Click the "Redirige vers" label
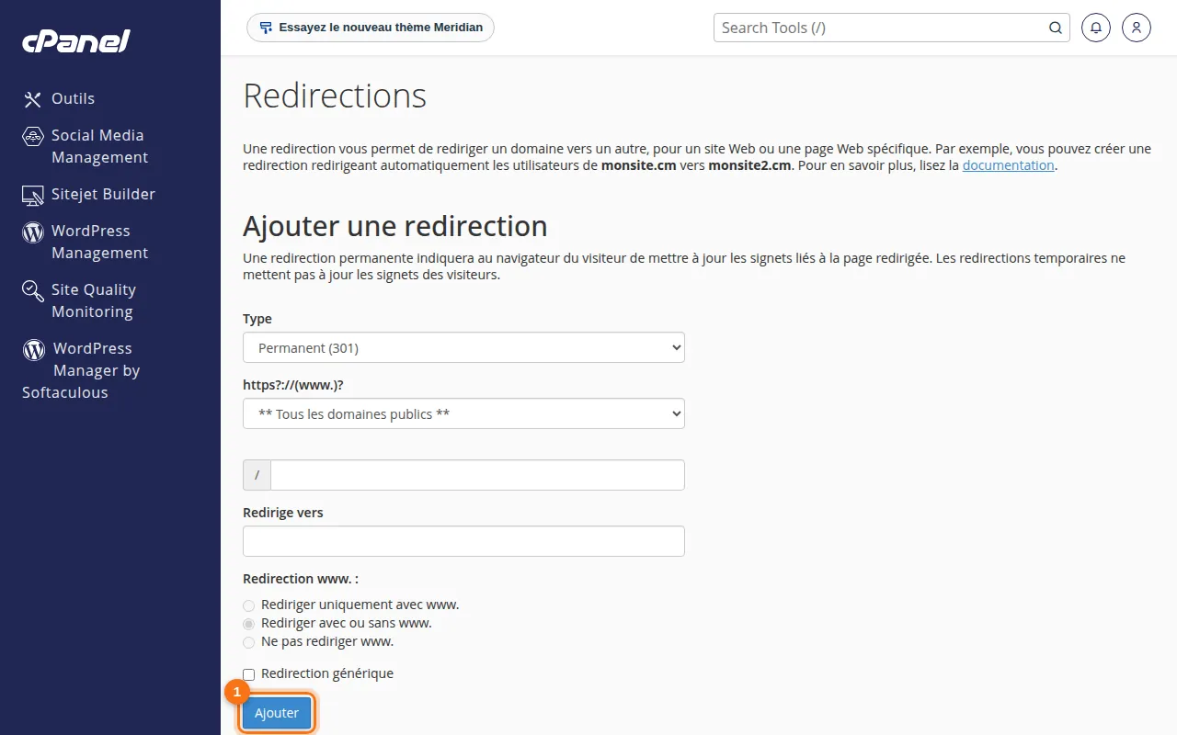Screen dimensions: 1177x735 283,513
